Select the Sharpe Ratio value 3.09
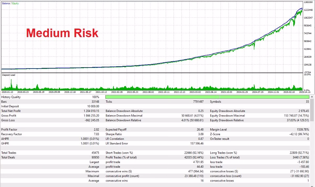Screen dimensions: 315x187 (201, 134)
